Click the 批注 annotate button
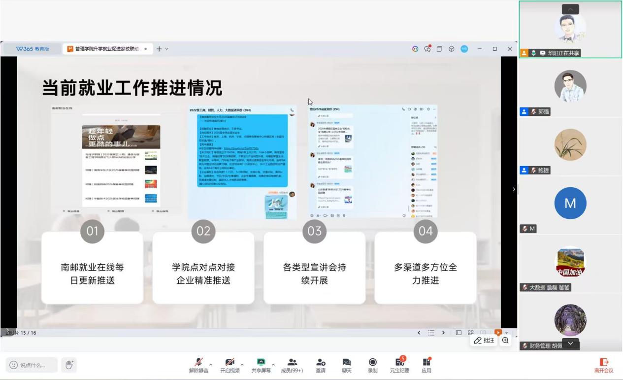623x380 pixels. pos(484,341)
